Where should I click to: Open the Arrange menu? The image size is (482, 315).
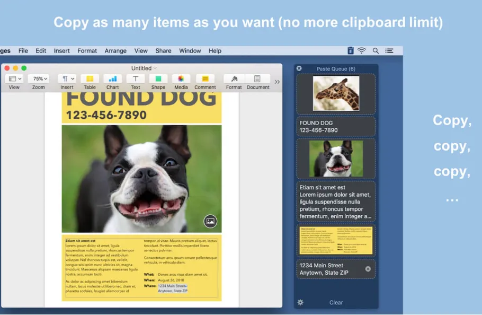pos(115,51)
